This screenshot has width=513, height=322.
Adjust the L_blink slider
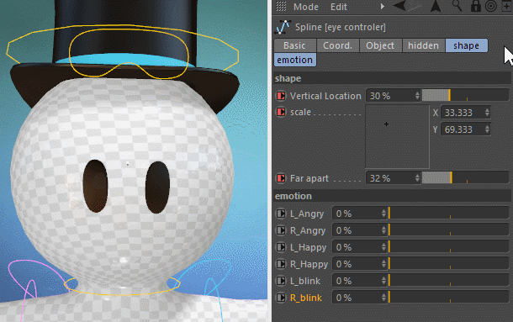(448, 281)
